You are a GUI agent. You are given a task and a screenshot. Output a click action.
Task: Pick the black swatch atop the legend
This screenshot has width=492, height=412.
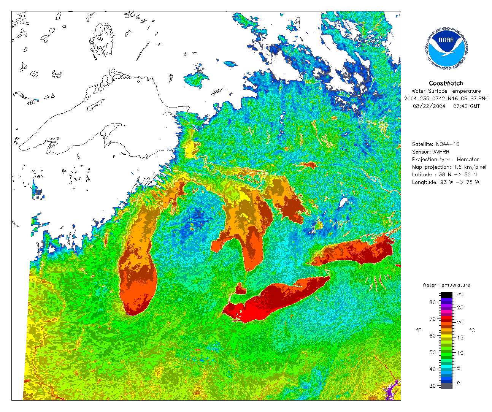[x=447, y=295]
